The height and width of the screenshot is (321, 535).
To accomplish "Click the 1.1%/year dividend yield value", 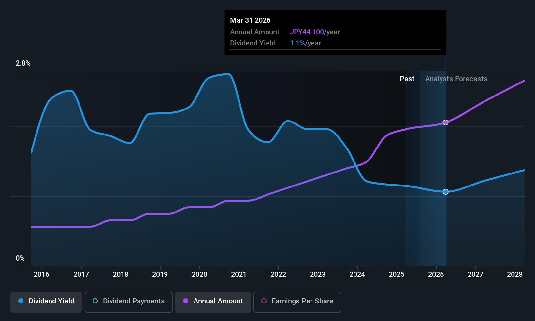I will [305, 43].
